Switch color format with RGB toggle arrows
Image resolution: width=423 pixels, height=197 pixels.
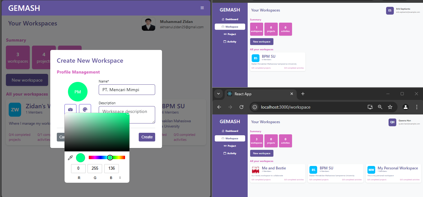(120, 178)
